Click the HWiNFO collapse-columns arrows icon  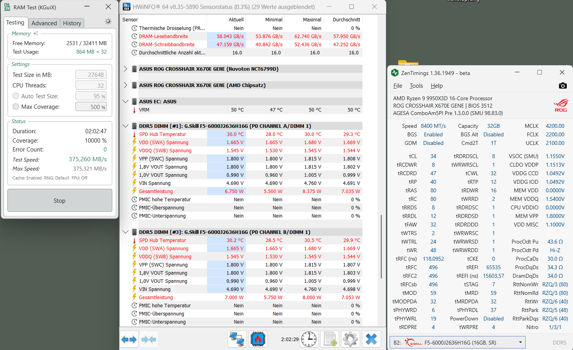click(149, 340)
